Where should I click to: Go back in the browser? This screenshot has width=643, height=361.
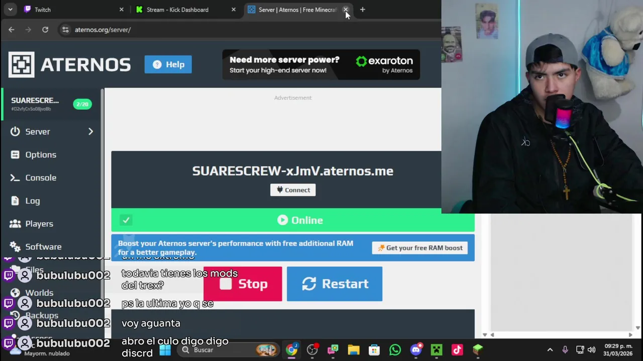point(12,30)
